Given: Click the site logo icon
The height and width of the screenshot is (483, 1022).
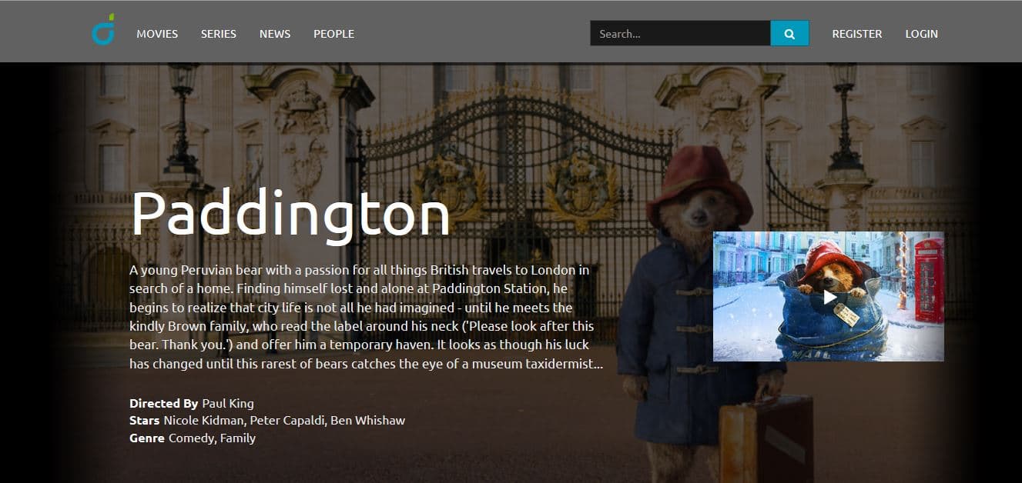Looking at the screenshot, I should coord(103,29).
